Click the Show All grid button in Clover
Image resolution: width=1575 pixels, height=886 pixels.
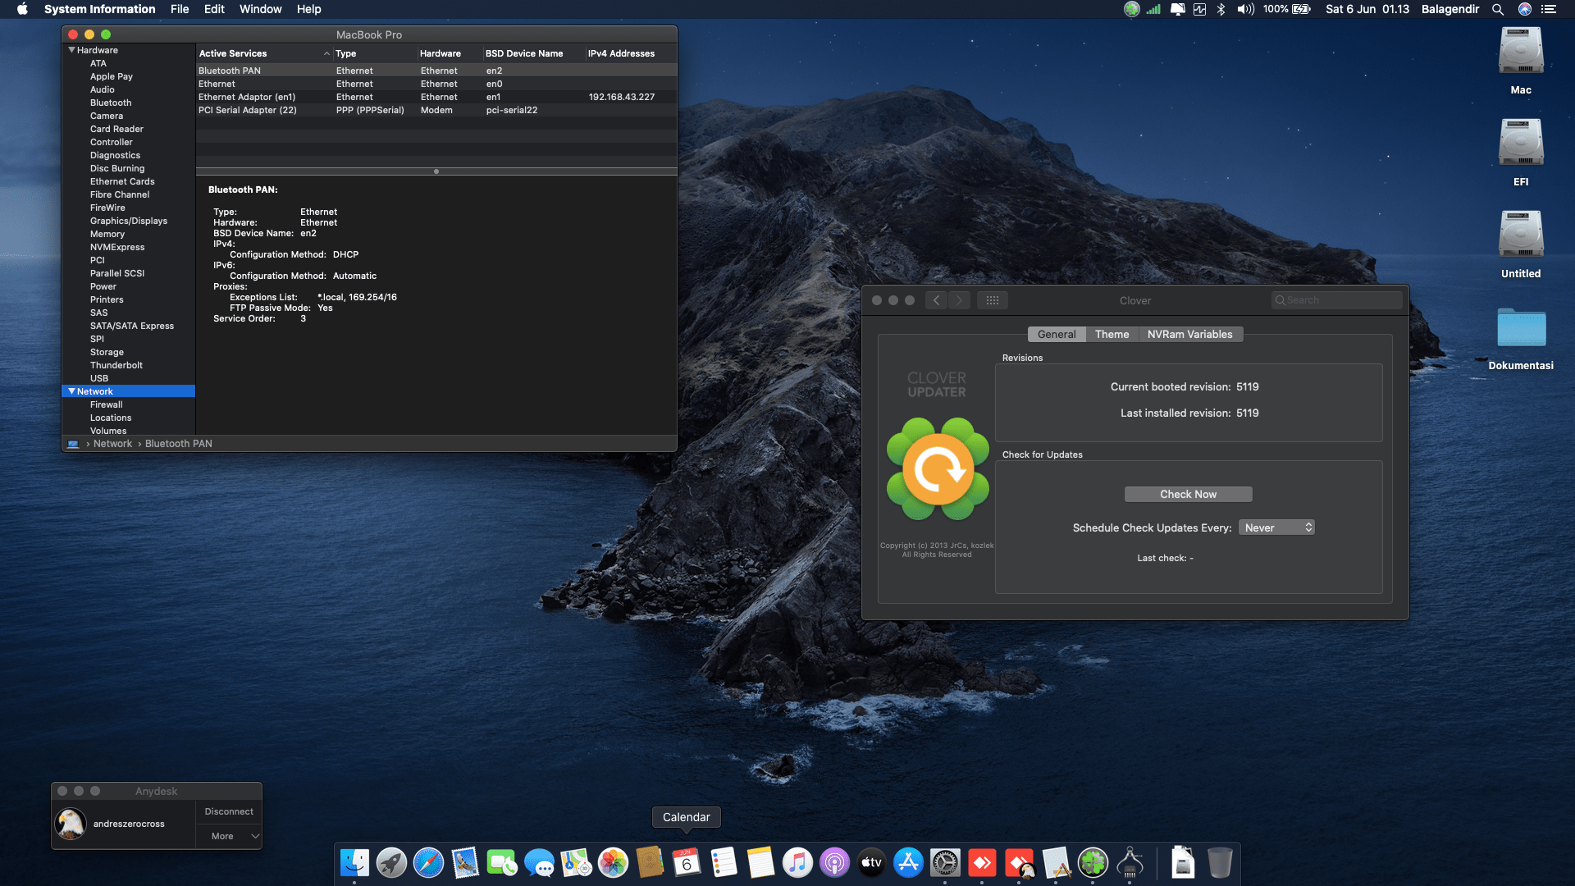(x=992, y=300)
